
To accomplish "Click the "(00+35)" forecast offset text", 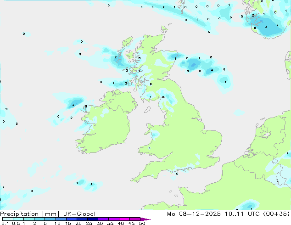I will [x=276, y=214].
